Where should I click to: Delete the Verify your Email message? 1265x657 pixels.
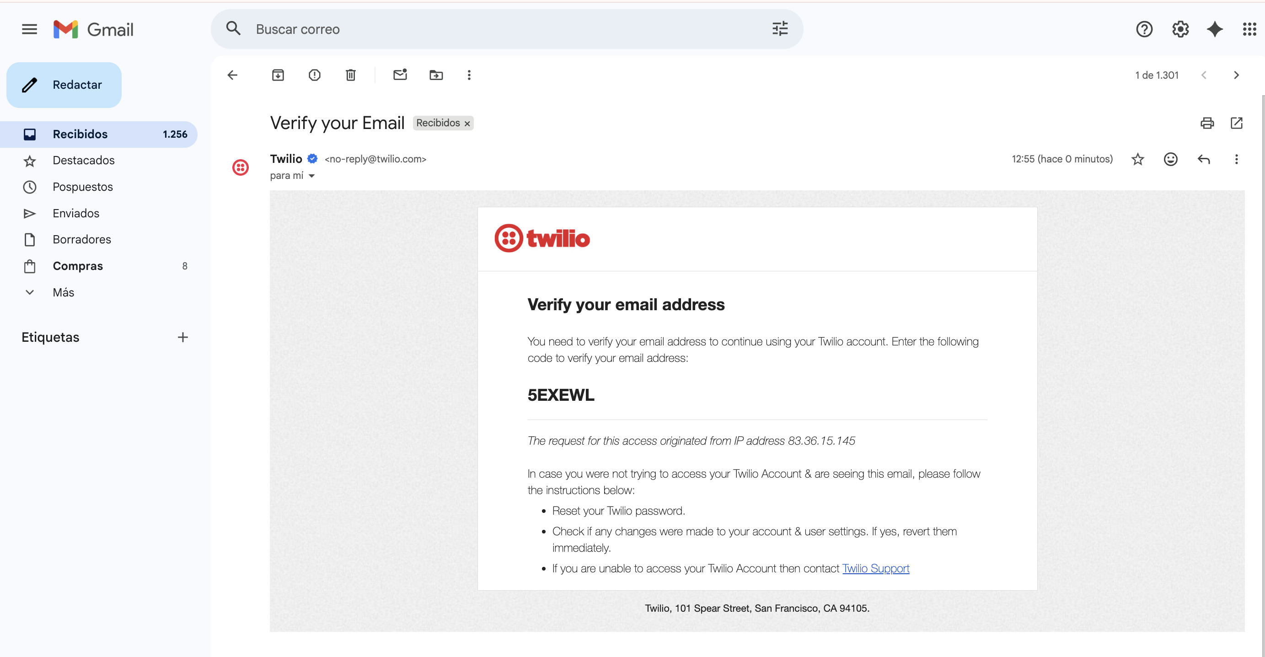pos(351,75)
